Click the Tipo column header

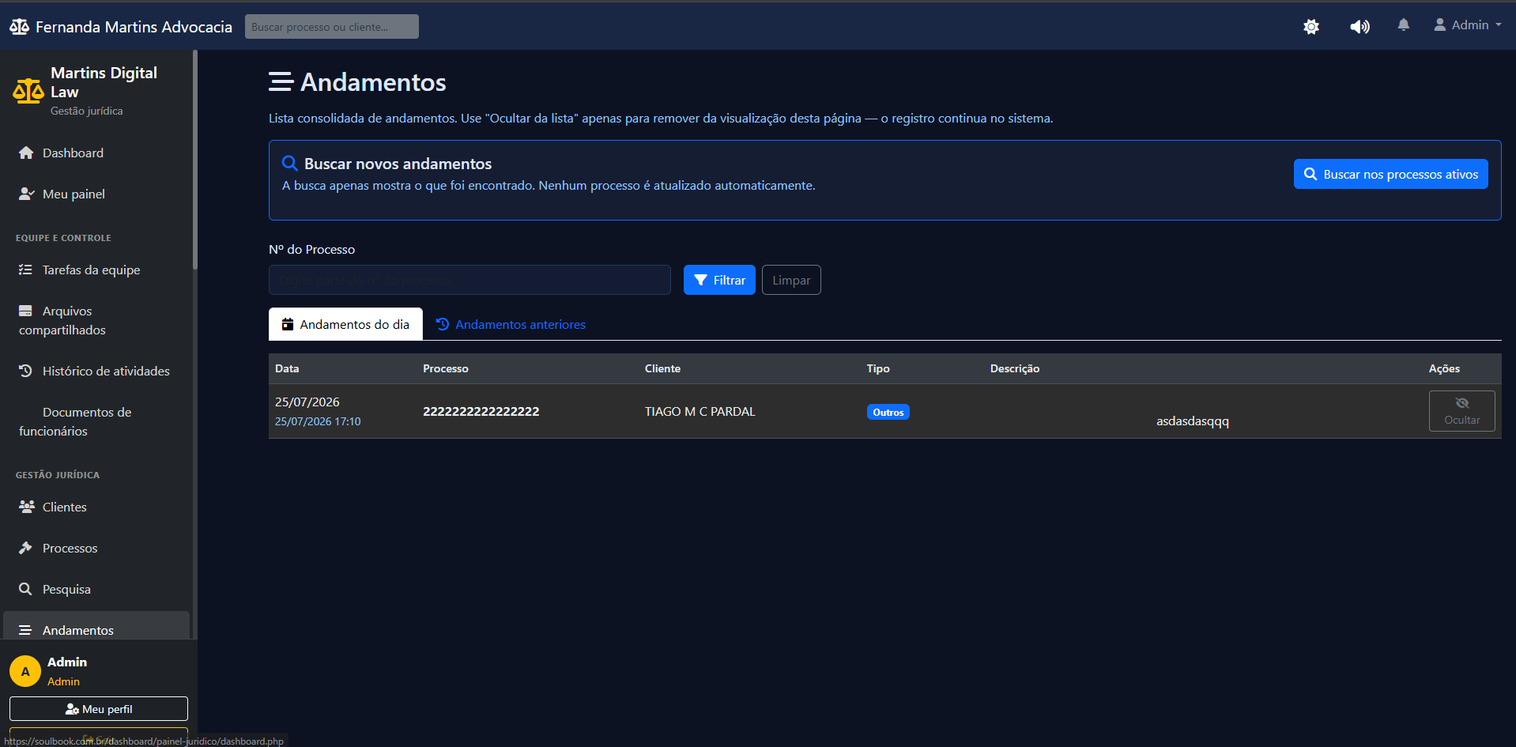pyautogui.click(x=878, y=368)
